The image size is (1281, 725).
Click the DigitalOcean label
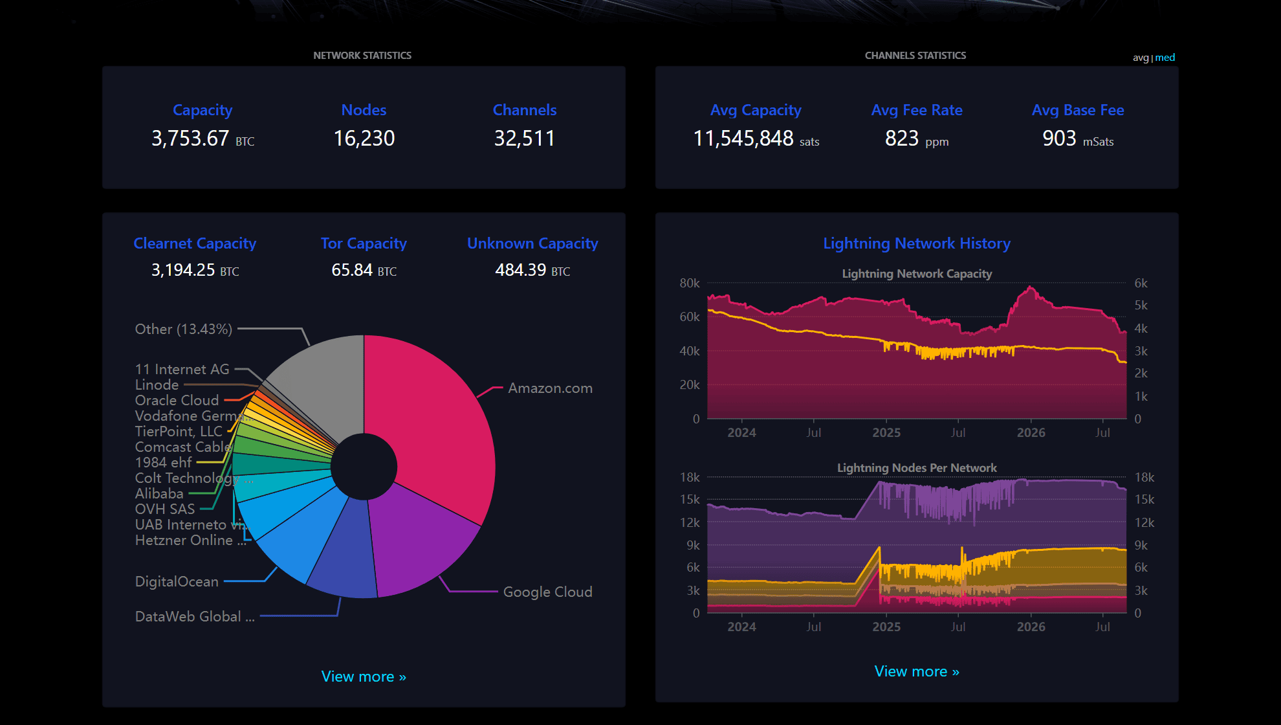(x=177, y=581)
